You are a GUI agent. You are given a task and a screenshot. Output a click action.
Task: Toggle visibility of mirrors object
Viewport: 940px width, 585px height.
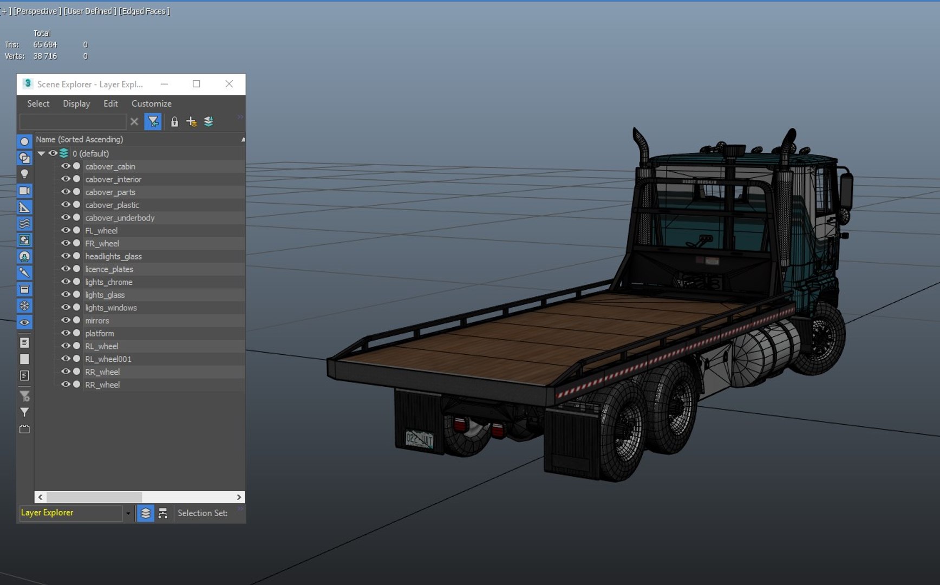66,320
